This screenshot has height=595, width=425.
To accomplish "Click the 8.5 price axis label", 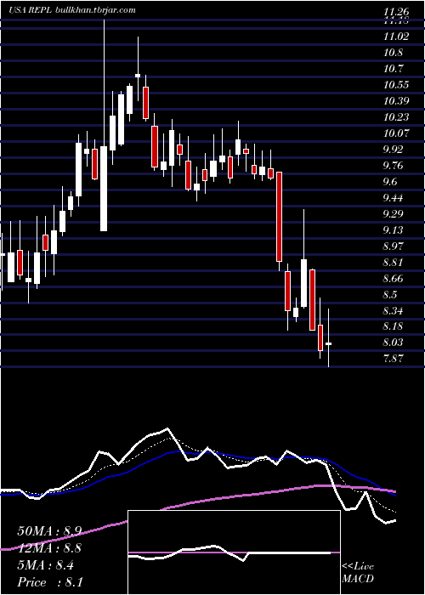I will pos(390,295).
